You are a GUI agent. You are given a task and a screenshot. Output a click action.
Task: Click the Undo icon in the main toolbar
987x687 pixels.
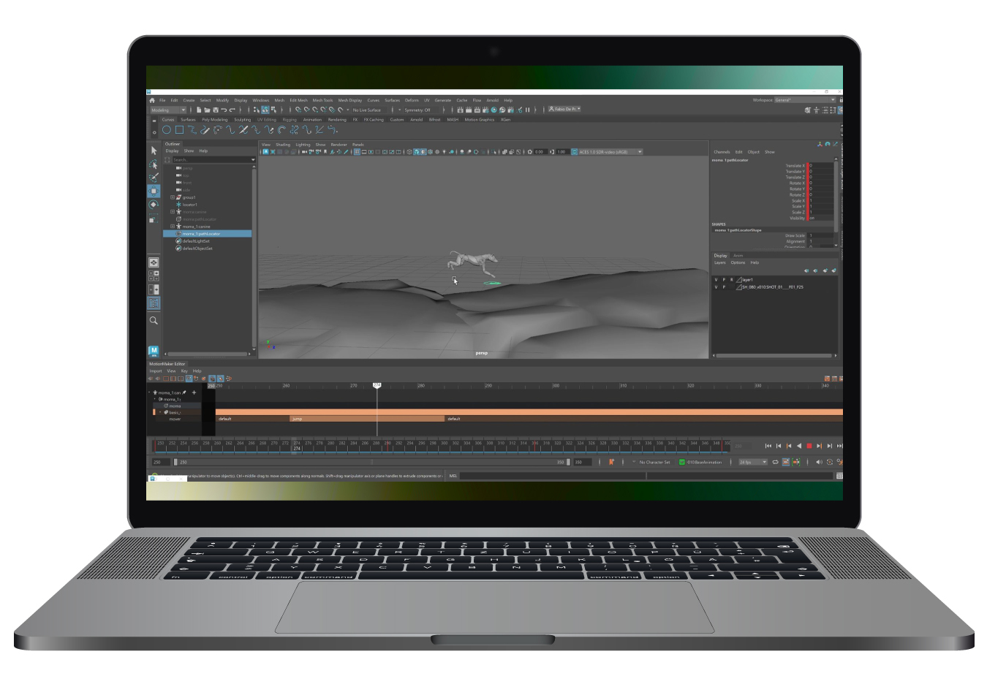click(x=224, y=109)
